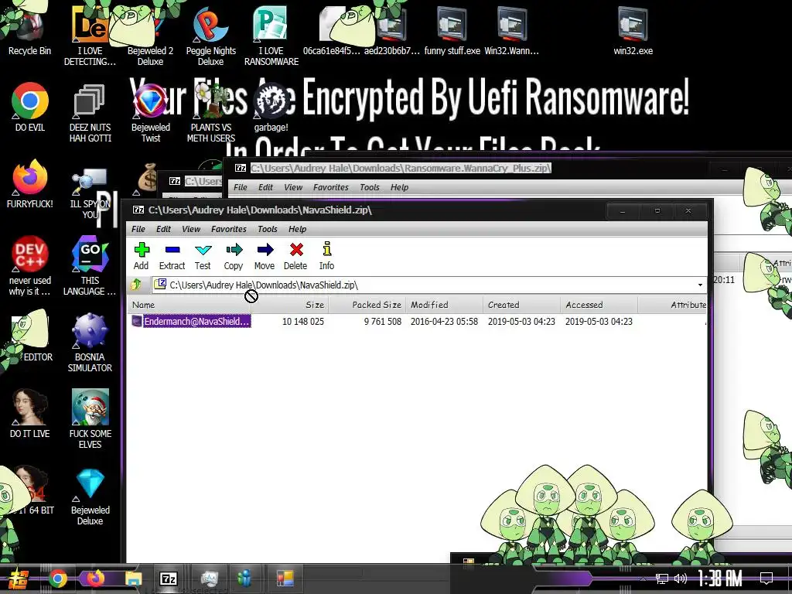Image resolution: width=792 pixels, height=594 pixels.
Task: Open Tools menu in WannaCry_Plus.zip window
Action: point(369,187)
